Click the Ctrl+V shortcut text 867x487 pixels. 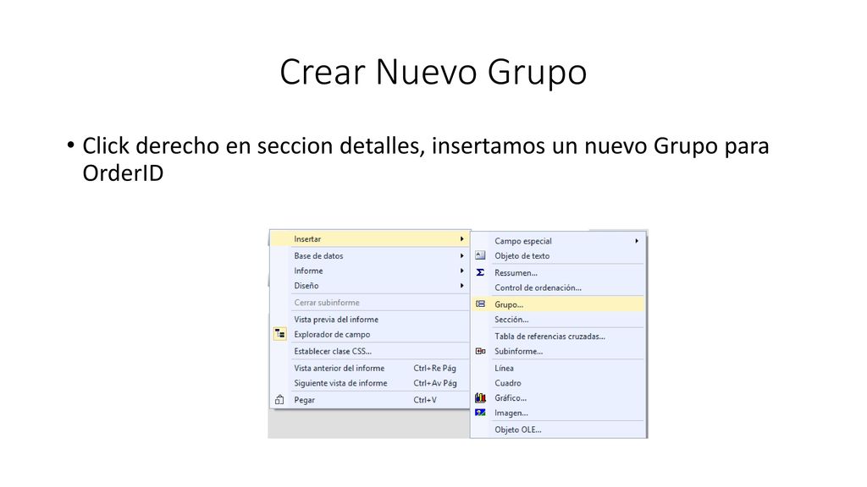[425, 400]
